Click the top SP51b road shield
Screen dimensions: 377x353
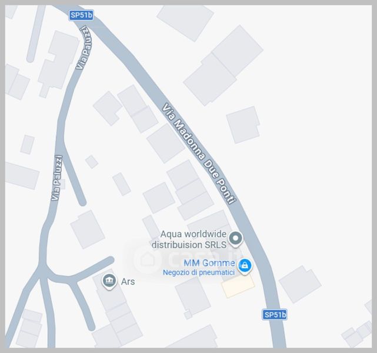[x=81, y=15]
